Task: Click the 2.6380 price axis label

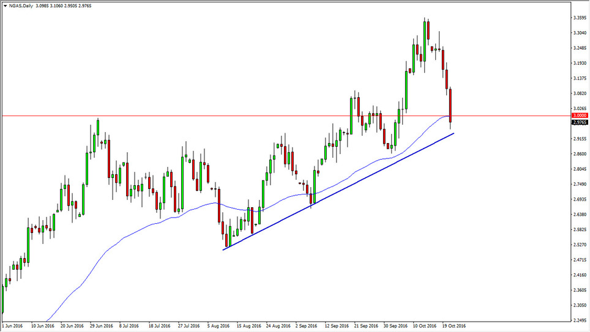Action: coord(580,215)
